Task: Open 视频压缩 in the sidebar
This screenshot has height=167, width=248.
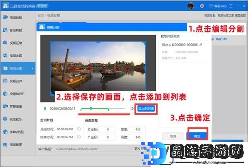Action: [x=16, y=43]
